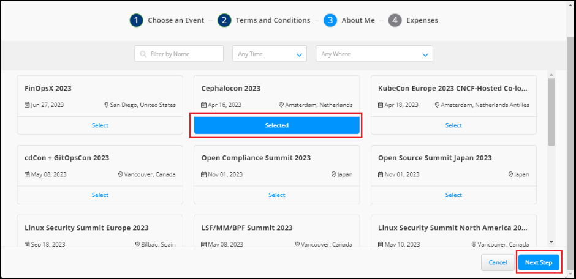Click the Cancel button
The height and width of the screenshot is (279, 576).
coord(497,262)
